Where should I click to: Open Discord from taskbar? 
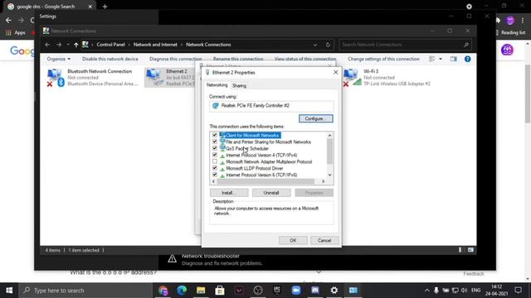point(315,291)
